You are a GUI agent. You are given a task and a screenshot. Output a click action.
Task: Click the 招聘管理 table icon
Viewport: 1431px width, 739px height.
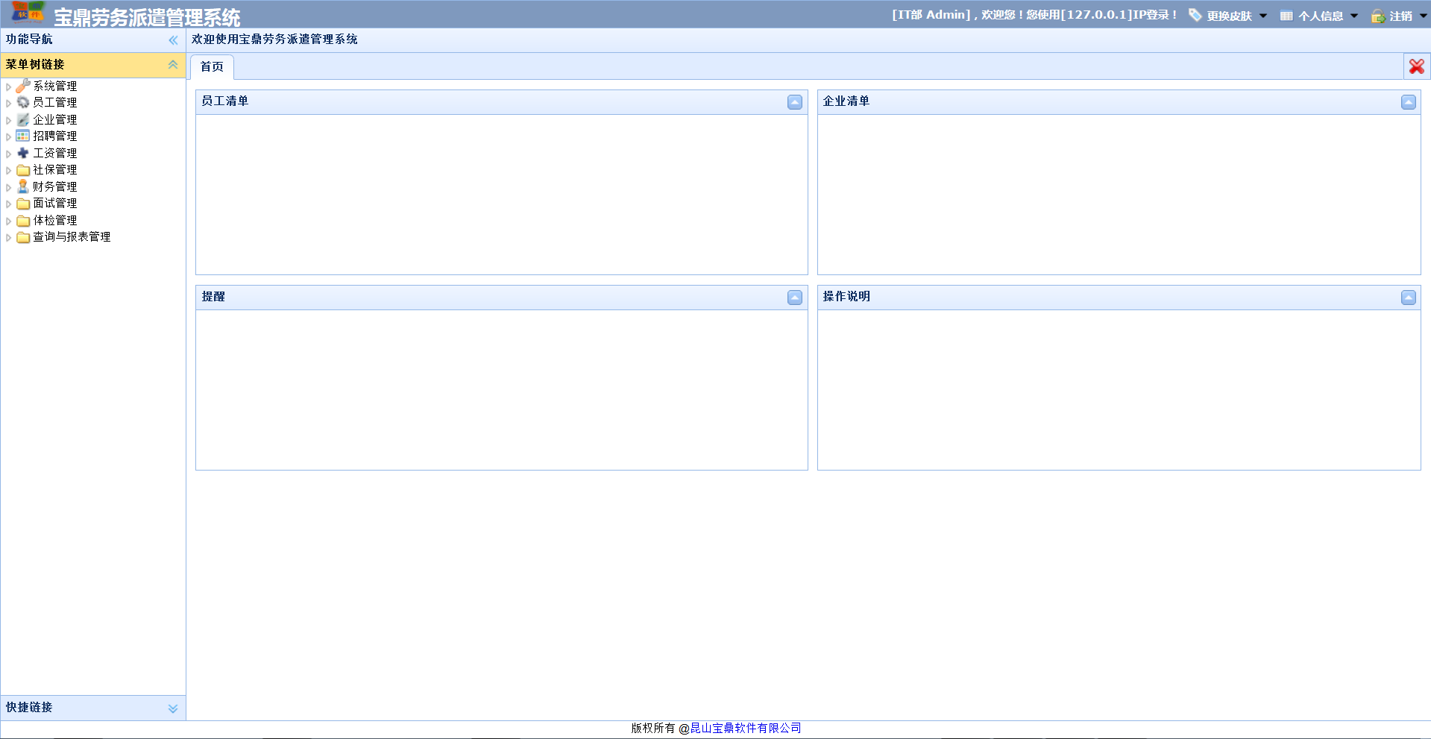tap(23, 136)
